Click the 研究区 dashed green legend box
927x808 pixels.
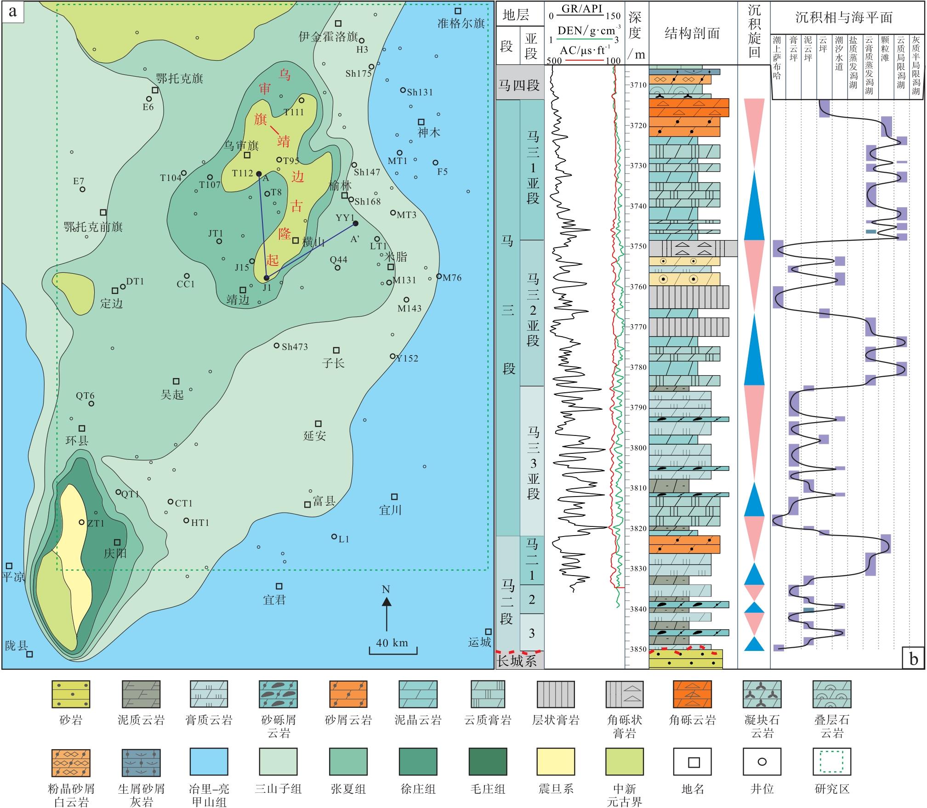point(832,762)
